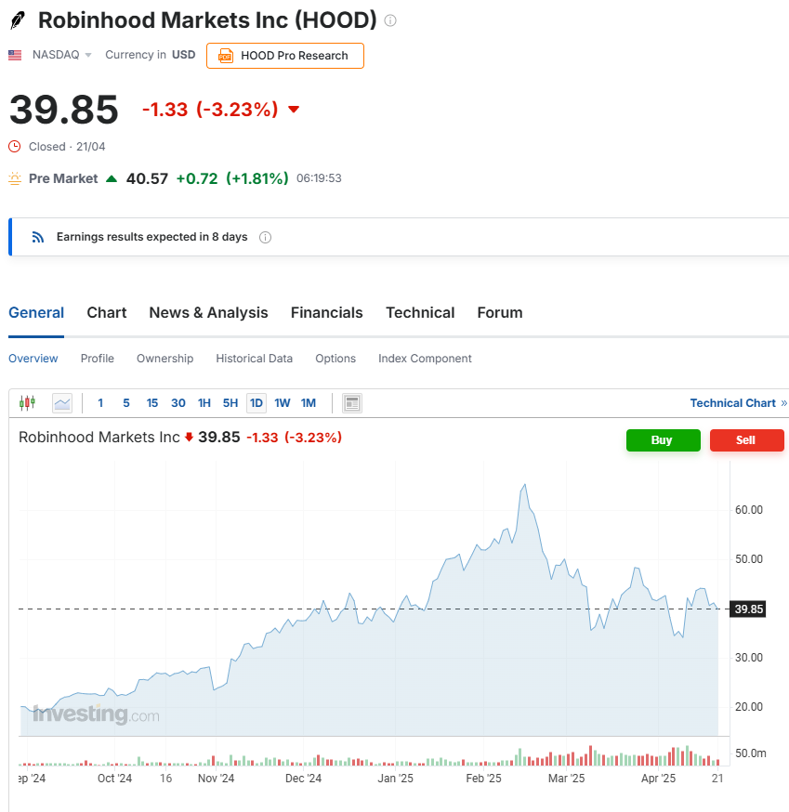
Task: Click the US flag icon
Action: tap(15, 55)
